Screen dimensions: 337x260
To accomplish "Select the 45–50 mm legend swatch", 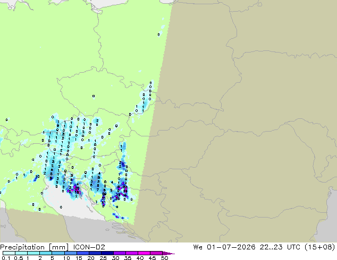I will tap(156, 253).
